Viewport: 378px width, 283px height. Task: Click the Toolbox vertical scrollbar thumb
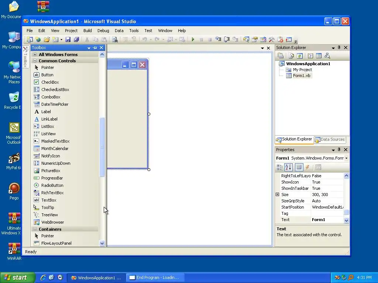click(x=102, y=147)
